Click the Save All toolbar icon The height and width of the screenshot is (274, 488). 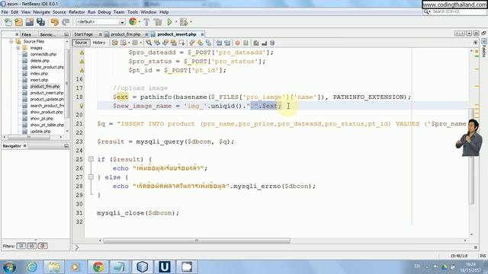40,22
